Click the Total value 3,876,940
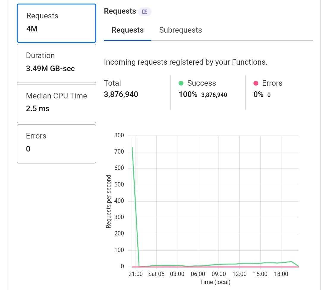 pos(121,94)
